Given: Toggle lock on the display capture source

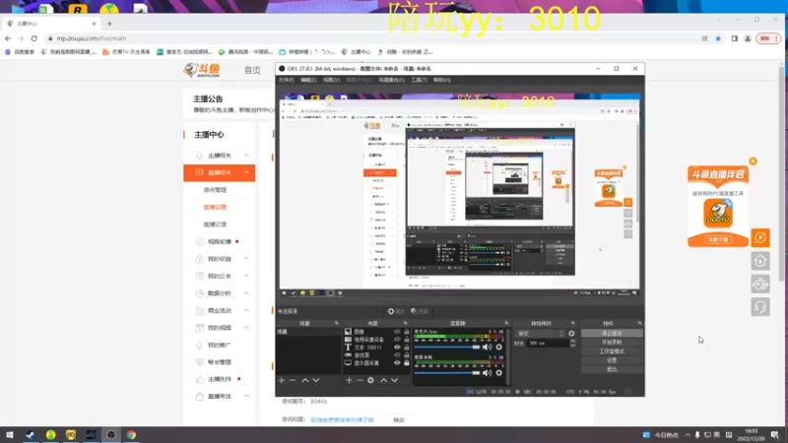Looking at the screenshot, I should (407, 362).
